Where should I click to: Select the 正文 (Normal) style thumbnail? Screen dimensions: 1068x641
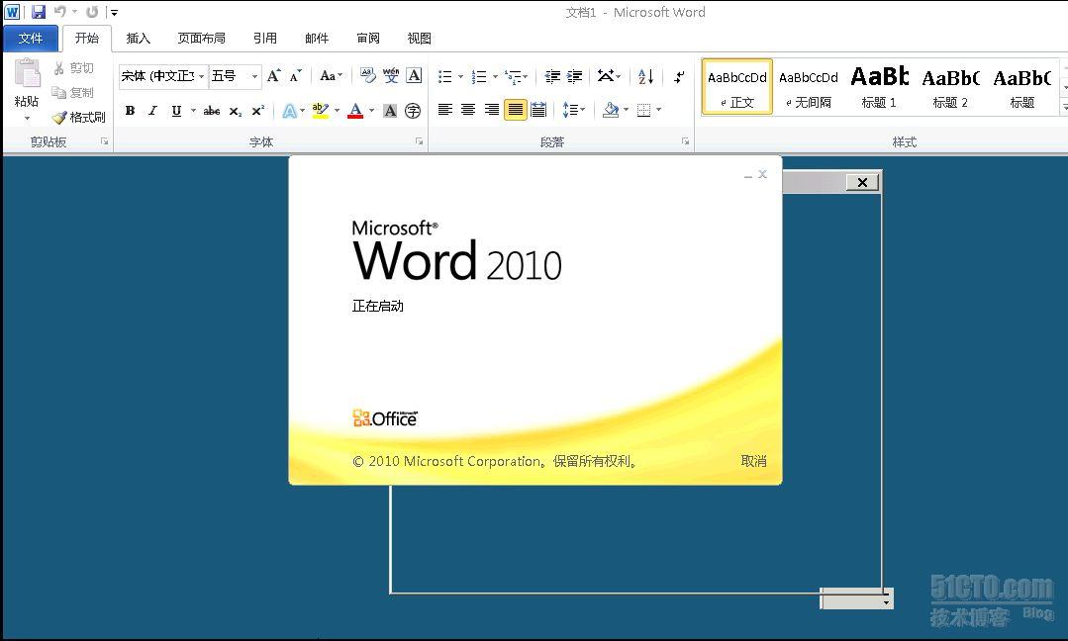click(737, 87)
